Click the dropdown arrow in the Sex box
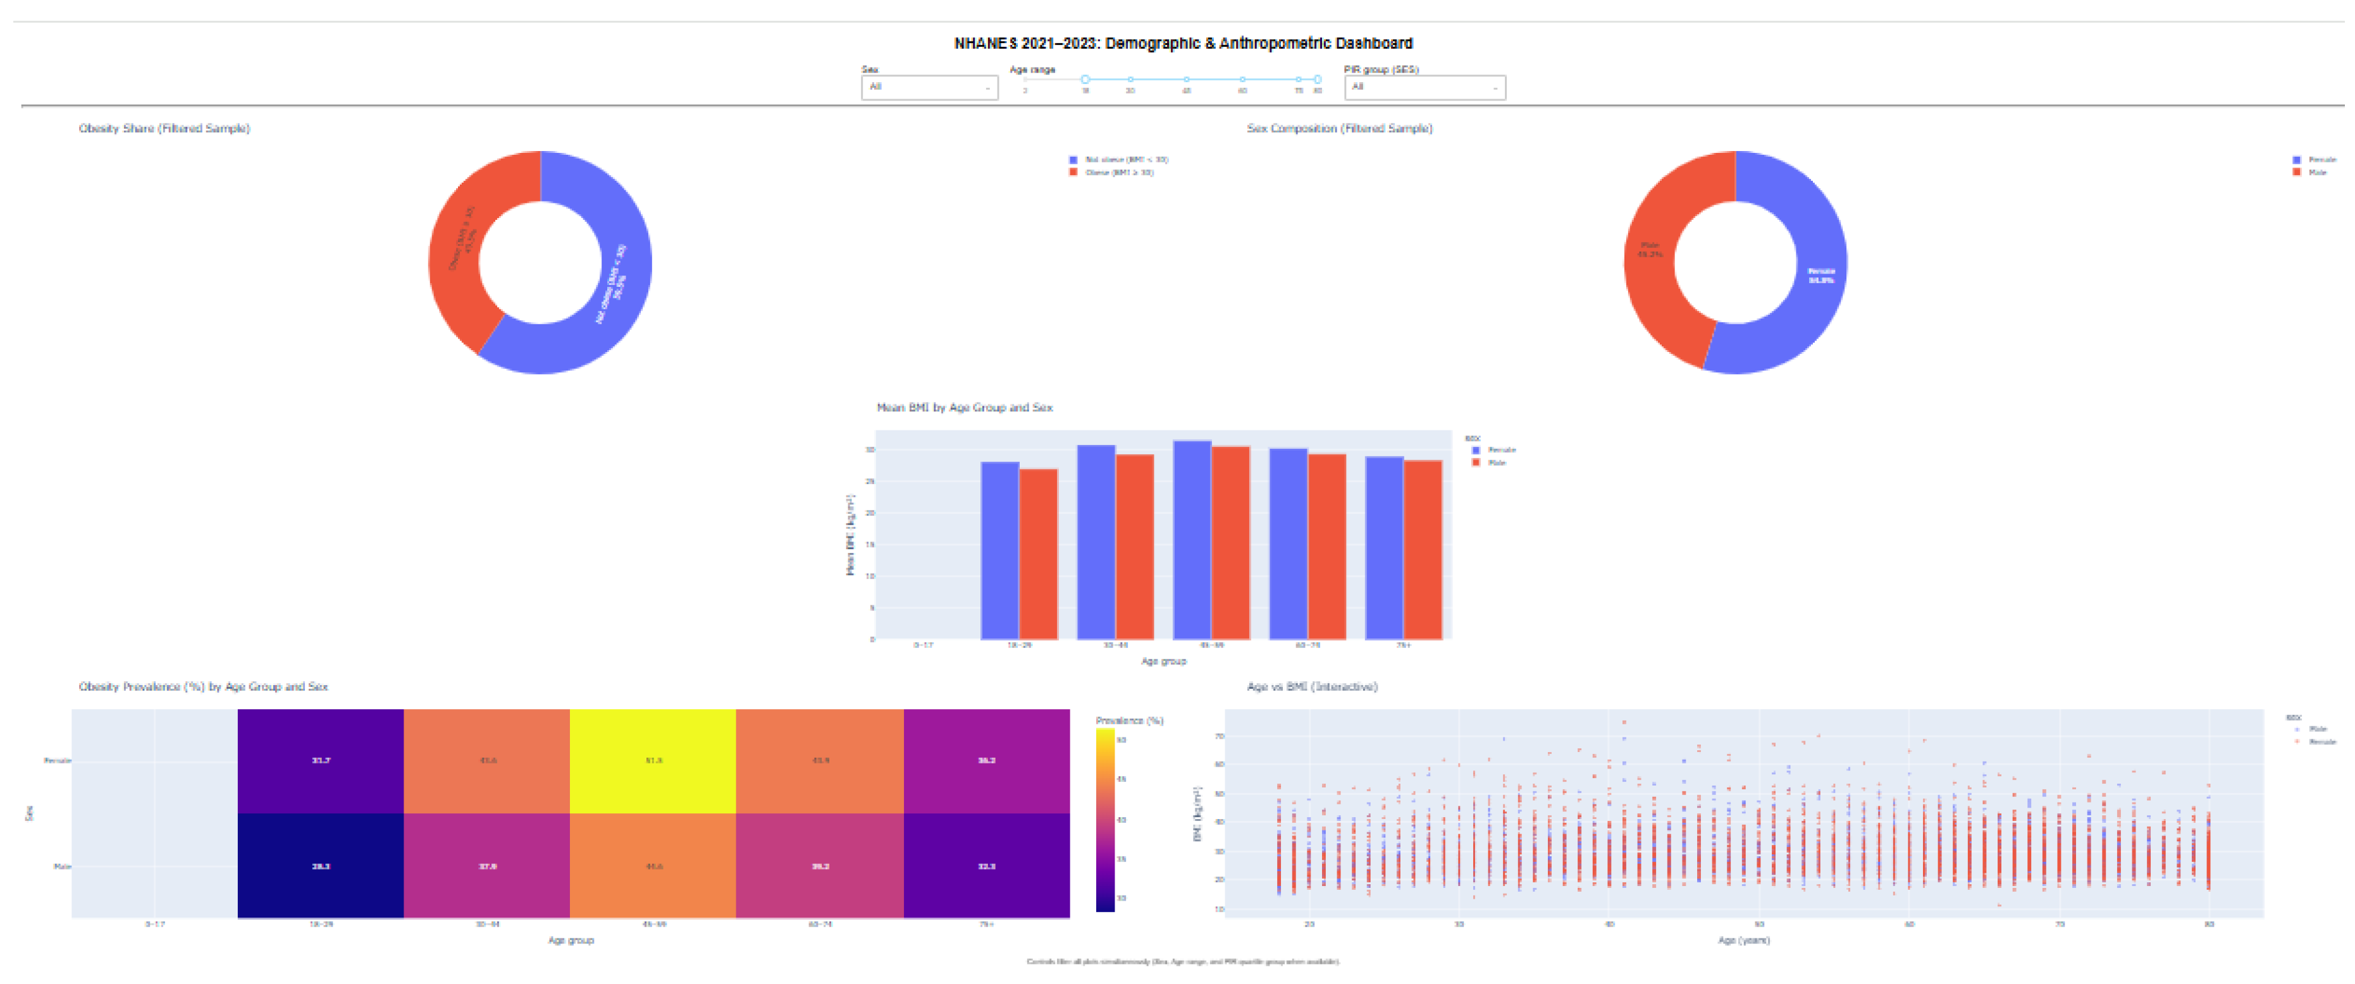 [987, 88]
